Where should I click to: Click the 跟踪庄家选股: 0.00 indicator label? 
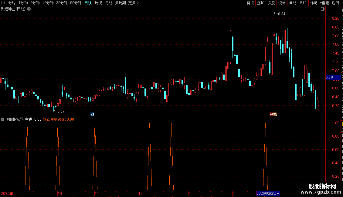pyautogui.click(x=58, y=119)
